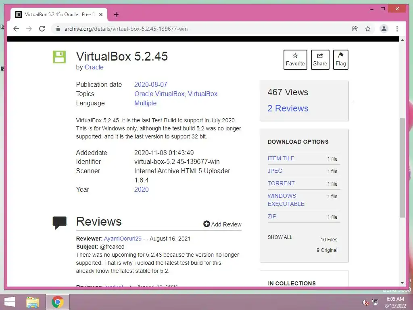
Task: Close the VirtualBox 5.2.45 tab
Action: (x=100, y=15)
